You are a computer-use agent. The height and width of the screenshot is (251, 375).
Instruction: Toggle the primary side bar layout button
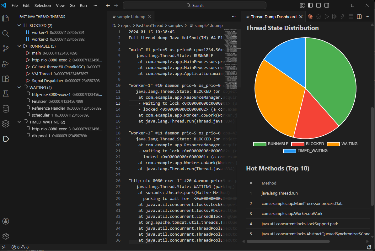click(x=310, y=5)
